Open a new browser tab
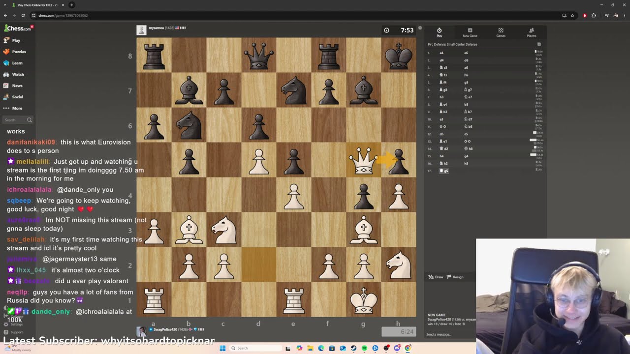 pyautogui.click(x=72, y=5)
